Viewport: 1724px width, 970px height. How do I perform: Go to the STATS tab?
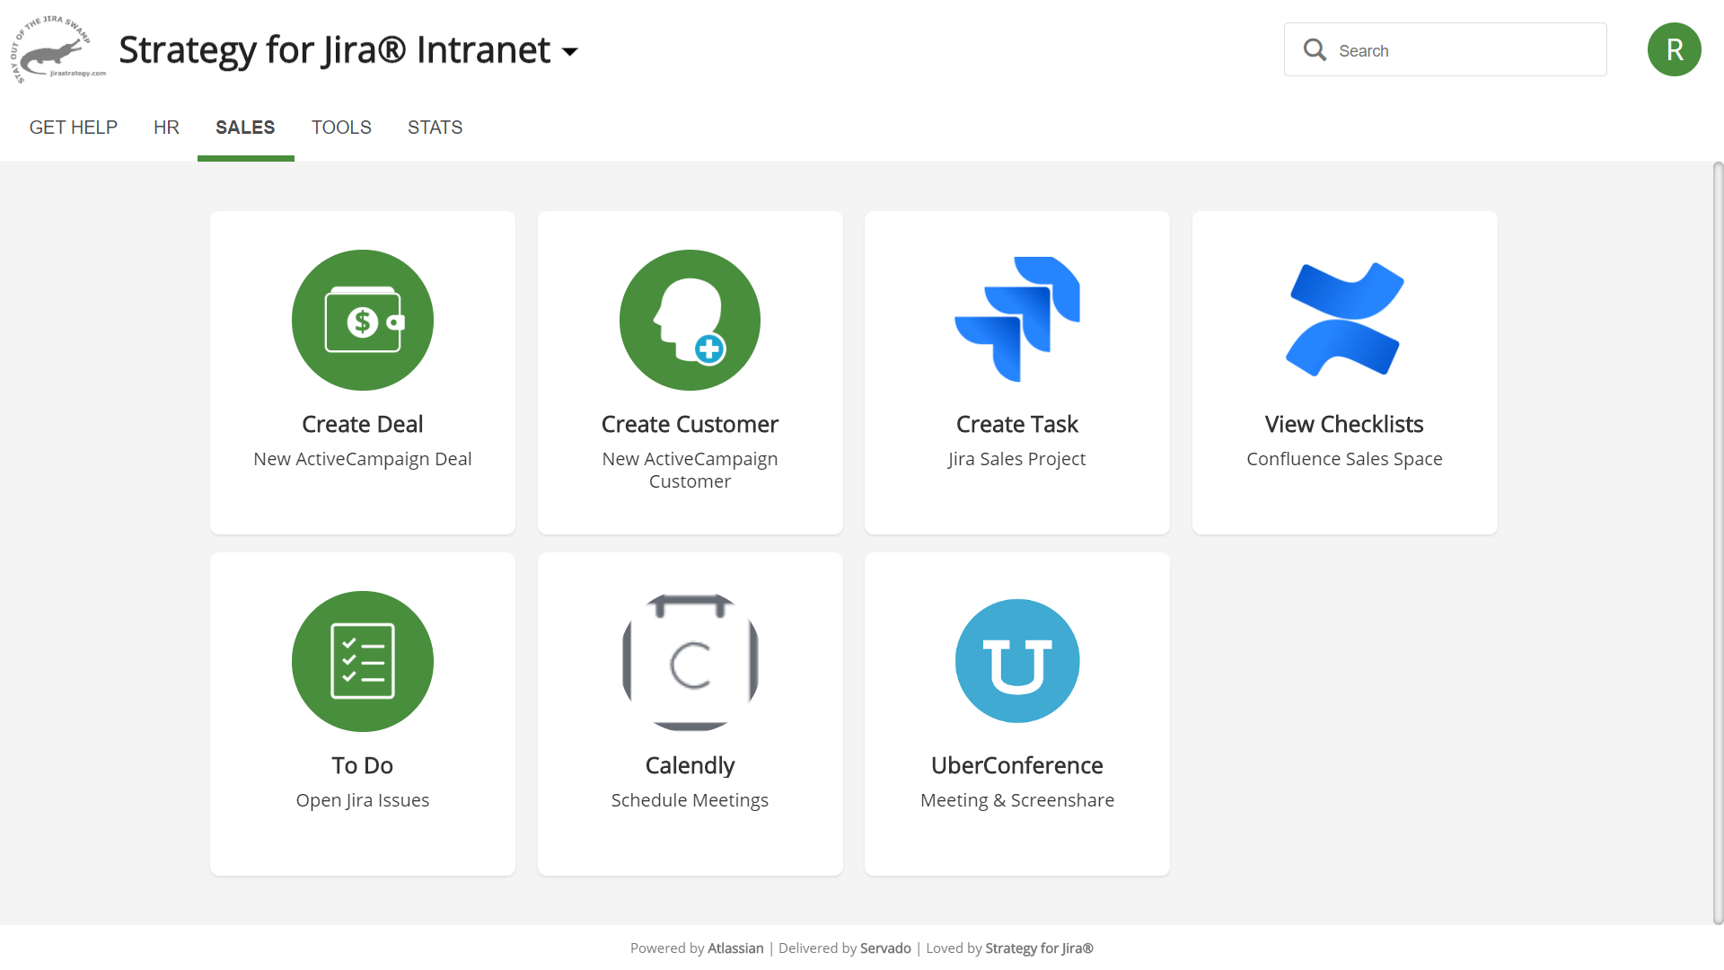(x=435, y=128)
